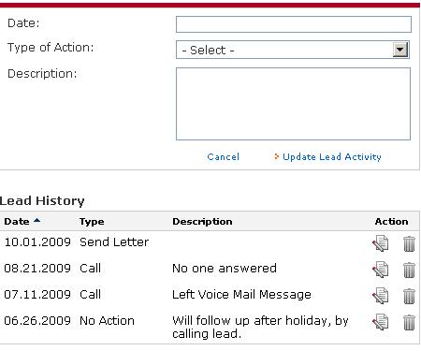
Task: Delete the 06.26.2009 No Action entry
Action: tap(409, 322)
